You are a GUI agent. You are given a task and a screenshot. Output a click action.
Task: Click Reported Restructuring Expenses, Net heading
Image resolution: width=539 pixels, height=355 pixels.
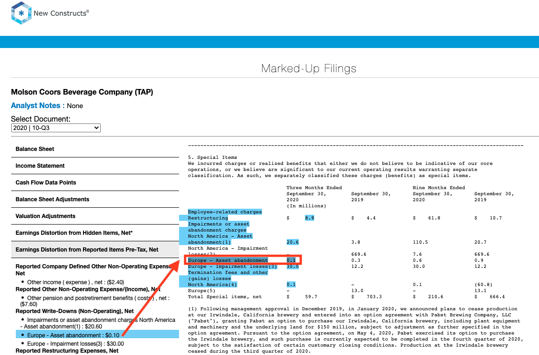pos(67,350)
